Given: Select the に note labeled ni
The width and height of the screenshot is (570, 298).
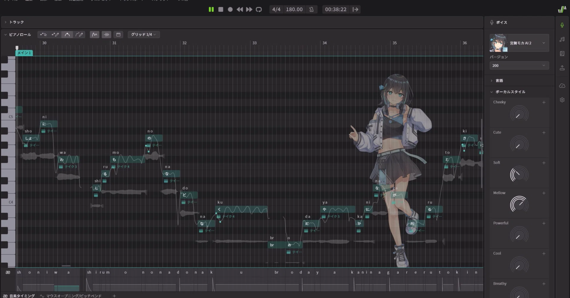Looking at the screenshot, I should (49, 124).
